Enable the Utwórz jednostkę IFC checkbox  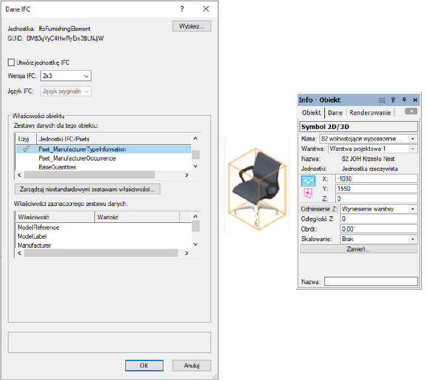[11, 62]
